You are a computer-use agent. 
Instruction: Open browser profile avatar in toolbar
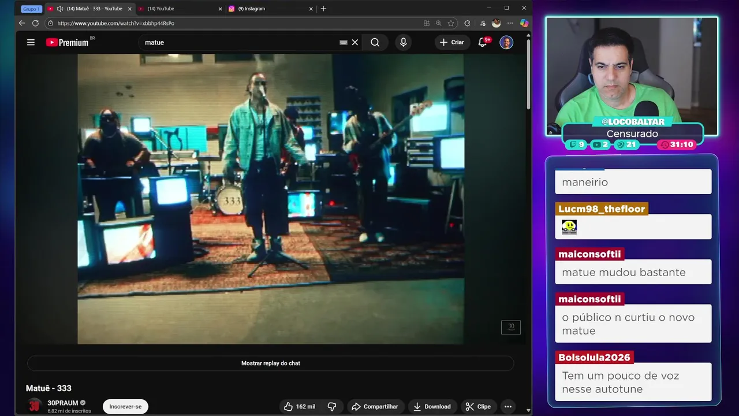pyautogui.click(x=496, y=23)
